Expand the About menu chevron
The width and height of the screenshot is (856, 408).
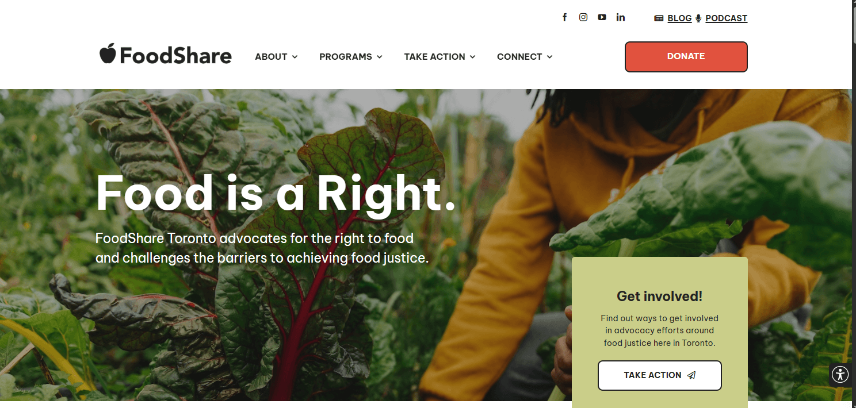coord(295,57)
